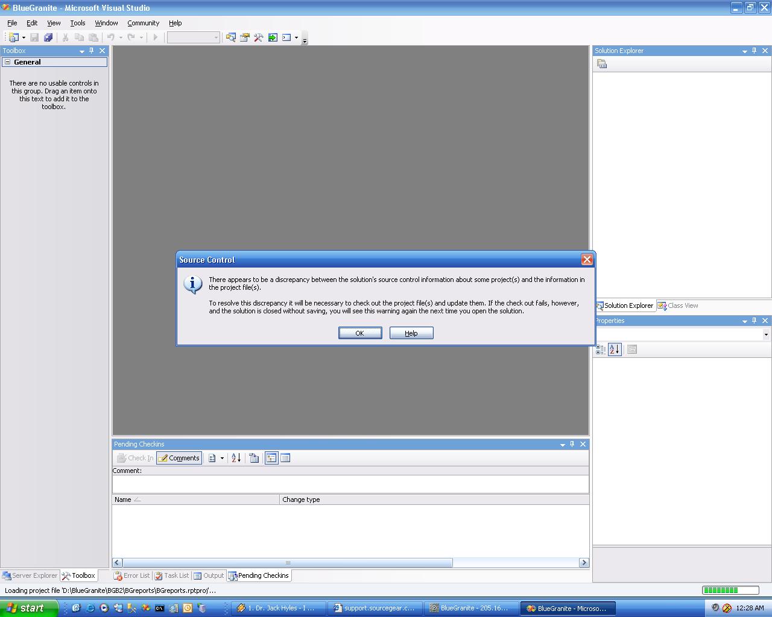This screenshot has width=772, height=617.
Task: Click the New Project toolbar icon
Action: click(x=13, y=37)
